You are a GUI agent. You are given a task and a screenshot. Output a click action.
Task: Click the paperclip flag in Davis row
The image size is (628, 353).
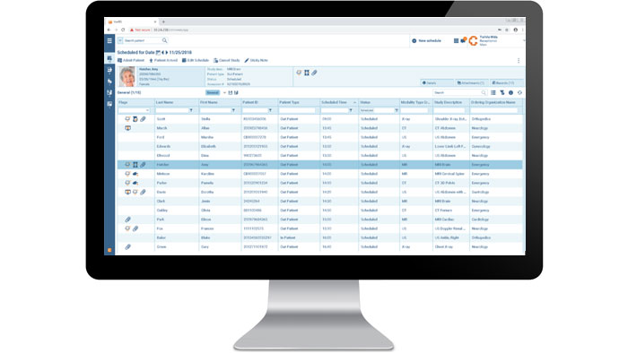point(143,193)
